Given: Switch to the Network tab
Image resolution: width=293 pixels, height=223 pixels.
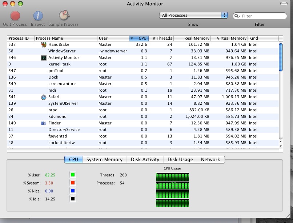Looking at the screenshot, I should (210, 159).
